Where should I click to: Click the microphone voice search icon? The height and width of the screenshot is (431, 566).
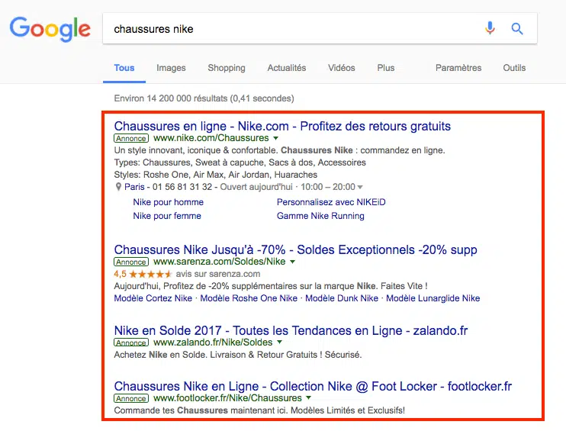490,29
